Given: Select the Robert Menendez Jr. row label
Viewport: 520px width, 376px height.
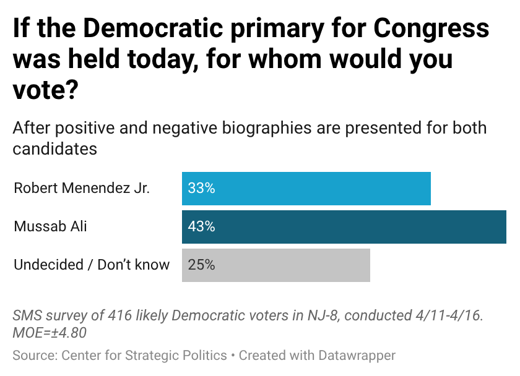Looking at the screenshot, I should click(82, 189).
